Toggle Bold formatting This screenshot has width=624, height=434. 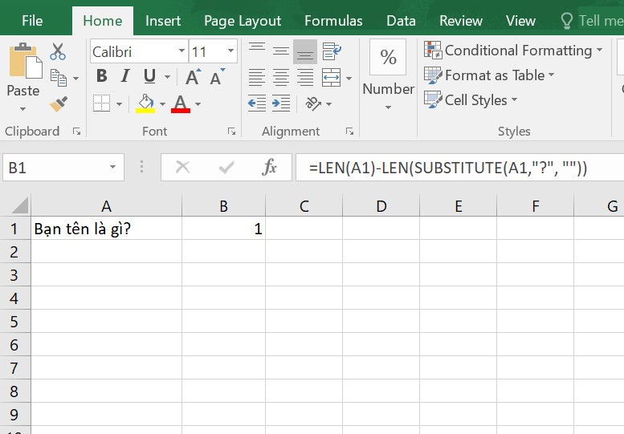(x=102, y=75)
